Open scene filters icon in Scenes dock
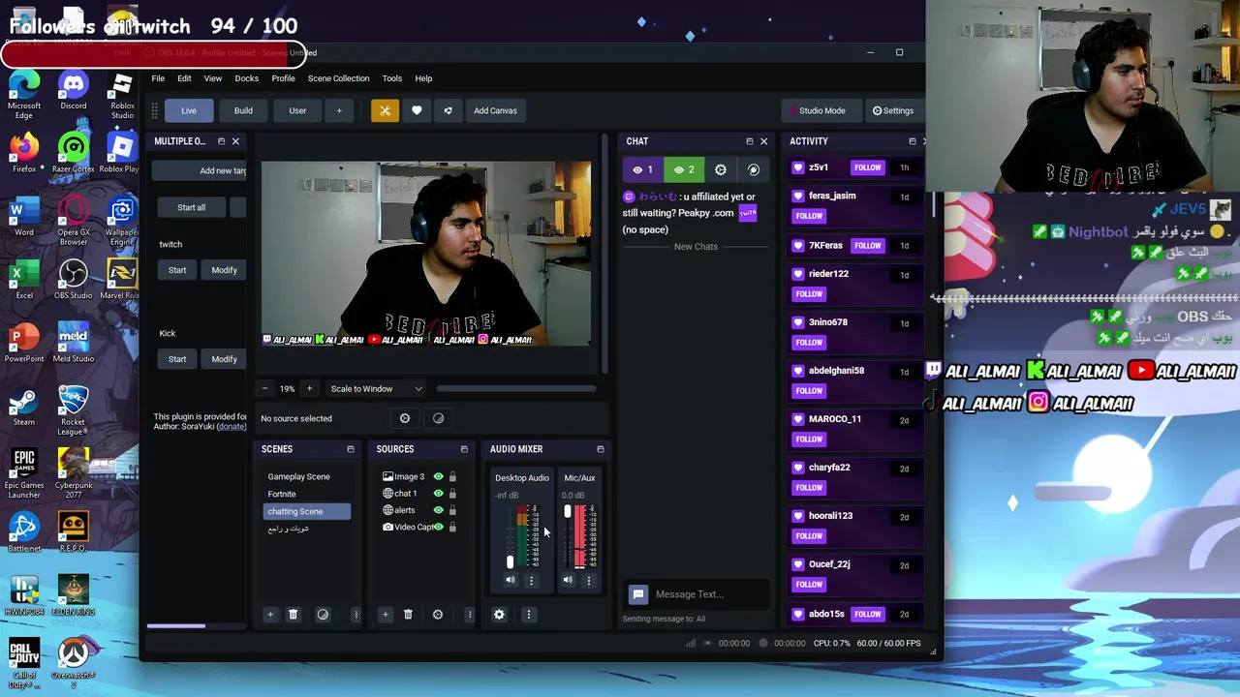This screenshot has height=697, width=1240. (323, 615)
